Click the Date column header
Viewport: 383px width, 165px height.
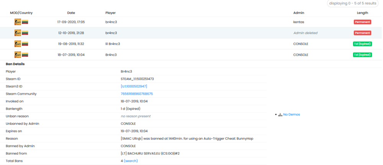tap(71, 13)
